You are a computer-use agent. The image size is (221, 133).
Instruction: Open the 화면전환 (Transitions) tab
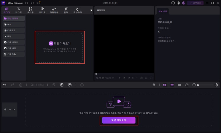pos(54,11)
